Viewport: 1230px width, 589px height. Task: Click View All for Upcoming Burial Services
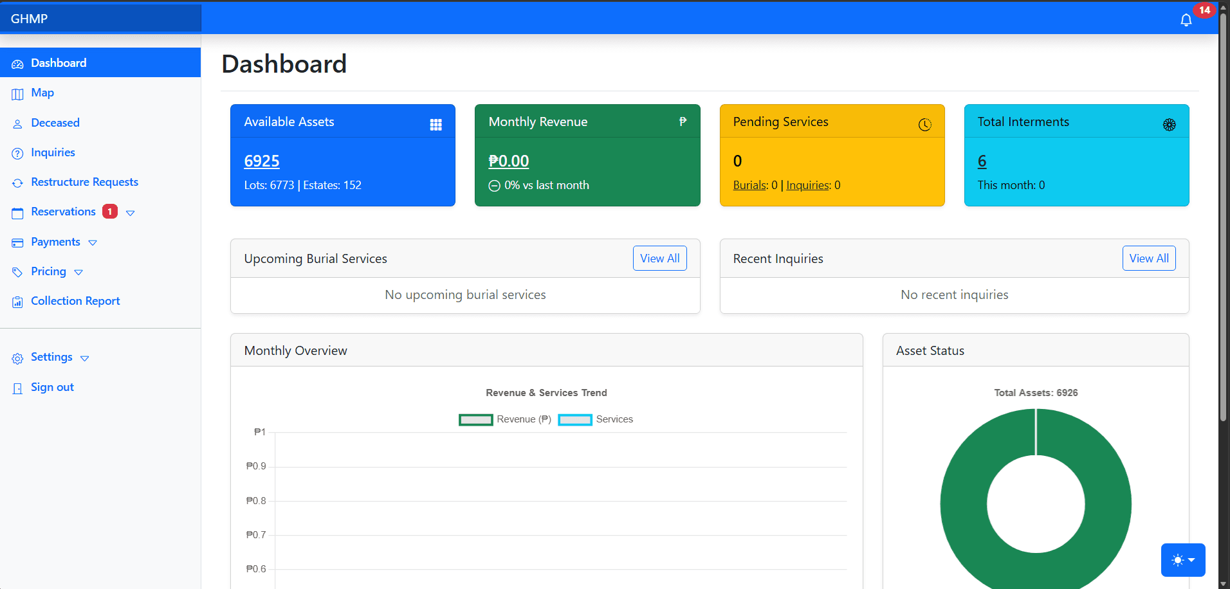point(659,258)
